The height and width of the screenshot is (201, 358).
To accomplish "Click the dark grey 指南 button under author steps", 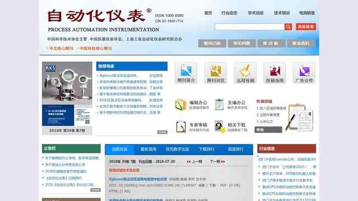I will (268, 130).
